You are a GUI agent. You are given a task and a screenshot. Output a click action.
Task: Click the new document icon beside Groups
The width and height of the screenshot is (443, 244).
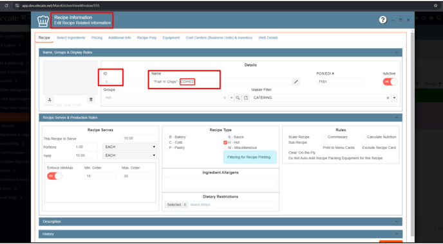(246, 98)
